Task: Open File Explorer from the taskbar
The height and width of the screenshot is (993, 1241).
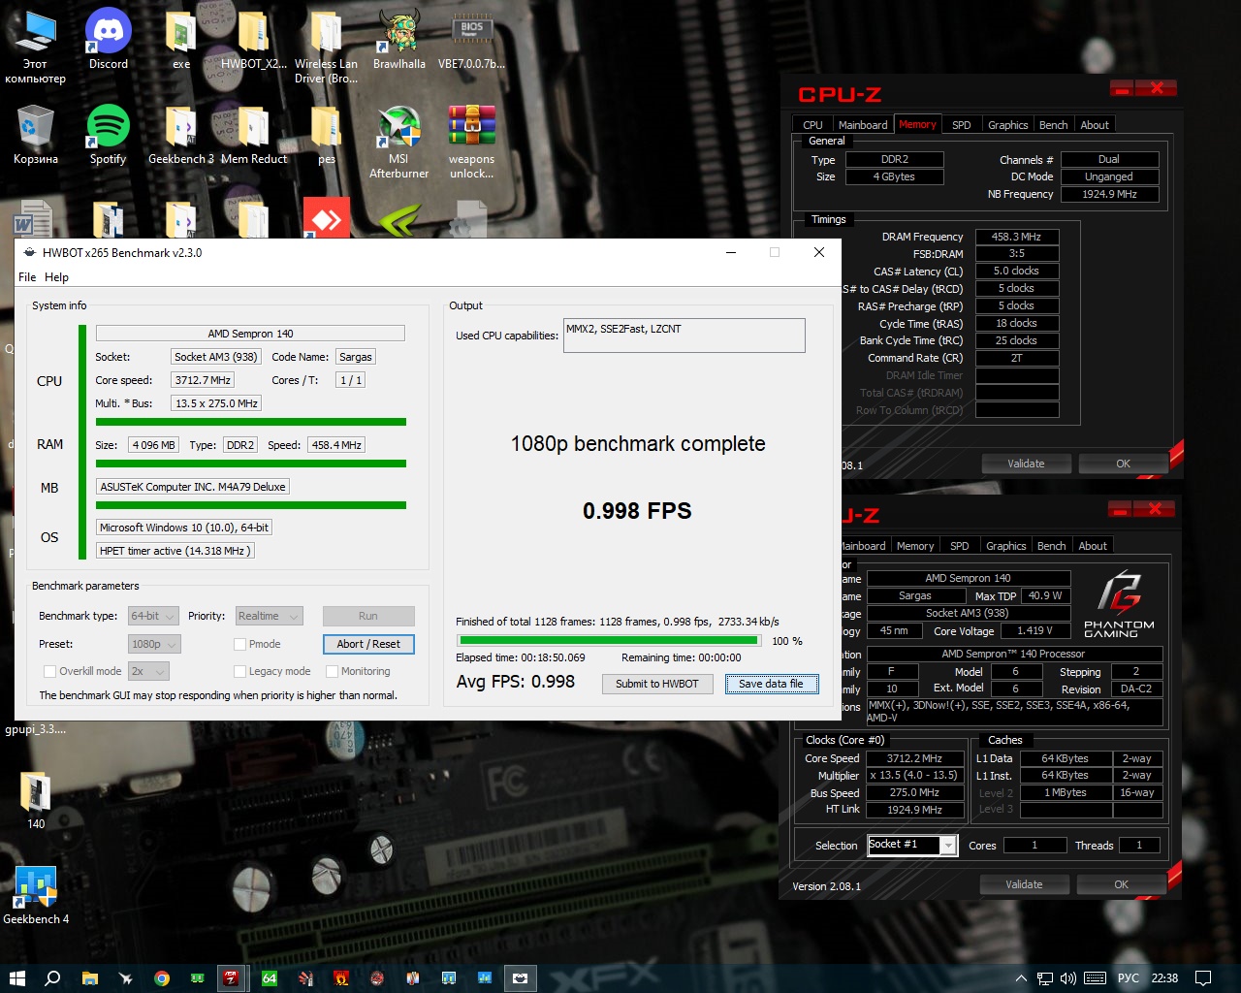Action: coord(89,977)
